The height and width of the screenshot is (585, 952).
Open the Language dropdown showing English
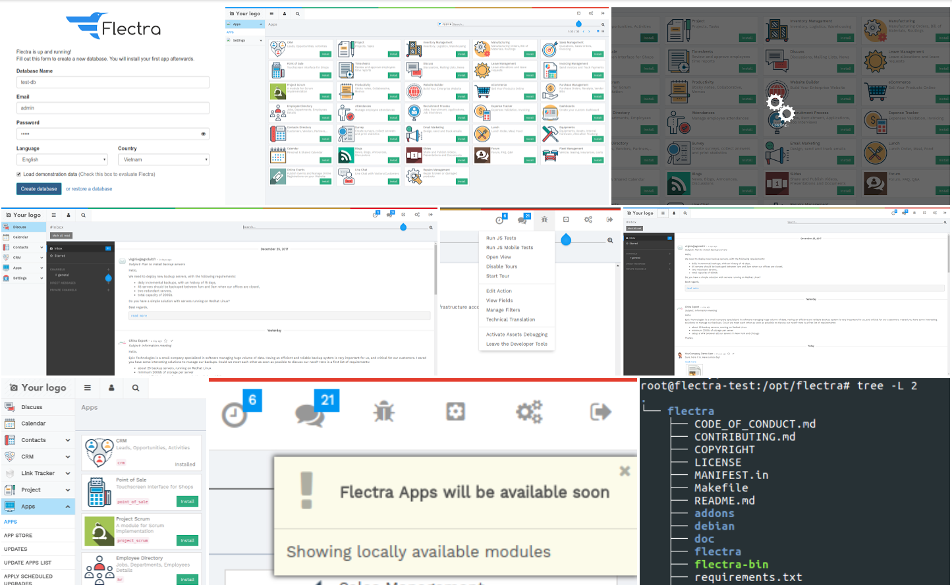(x=62, y=159)
